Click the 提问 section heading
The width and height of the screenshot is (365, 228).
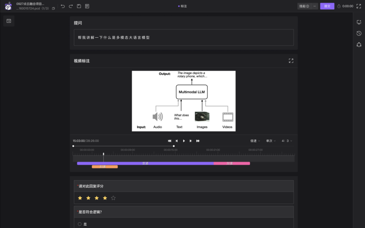tap(78, 23)
